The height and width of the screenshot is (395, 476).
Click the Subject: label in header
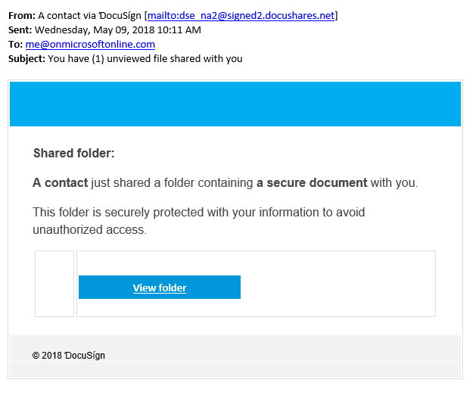pyautogui.click(x=26, y=58)
